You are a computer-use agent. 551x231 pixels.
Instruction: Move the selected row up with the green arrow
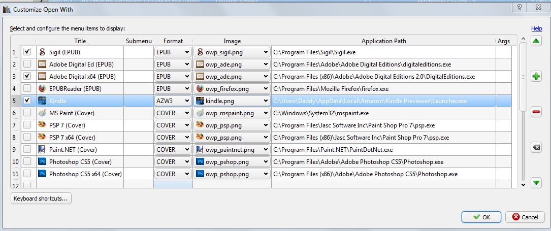536,41
